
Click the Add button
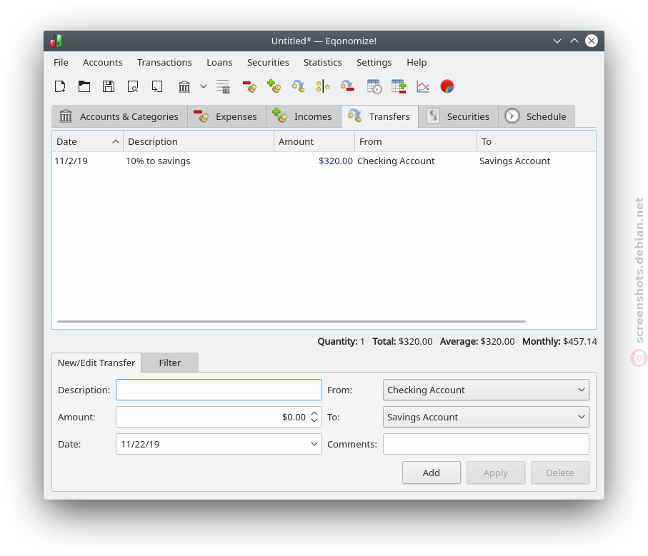432,472
